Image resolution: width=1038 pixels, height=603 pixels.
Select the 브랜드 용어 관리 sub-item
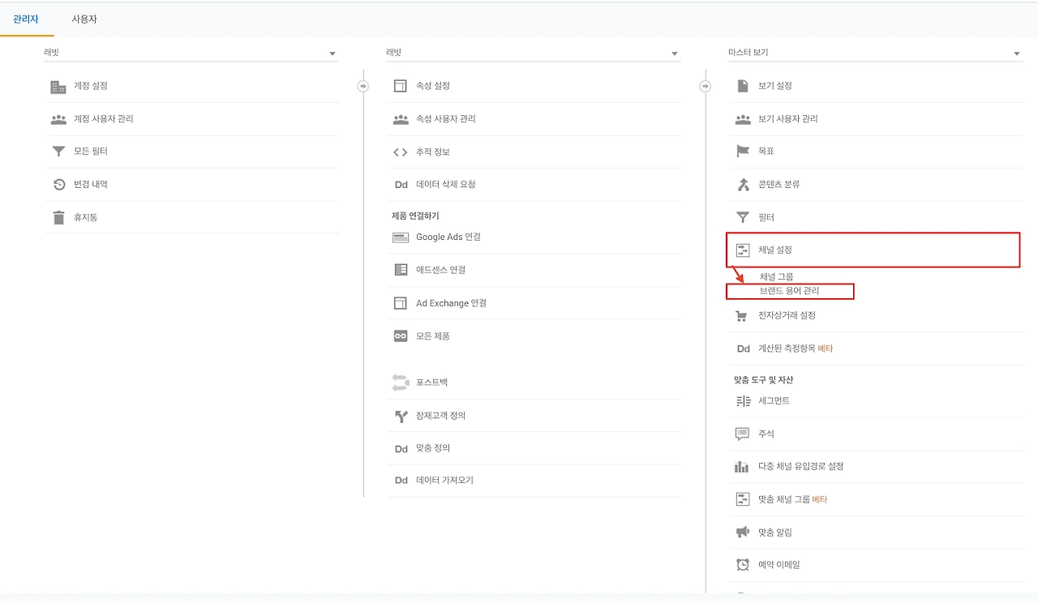pos(789,290)
